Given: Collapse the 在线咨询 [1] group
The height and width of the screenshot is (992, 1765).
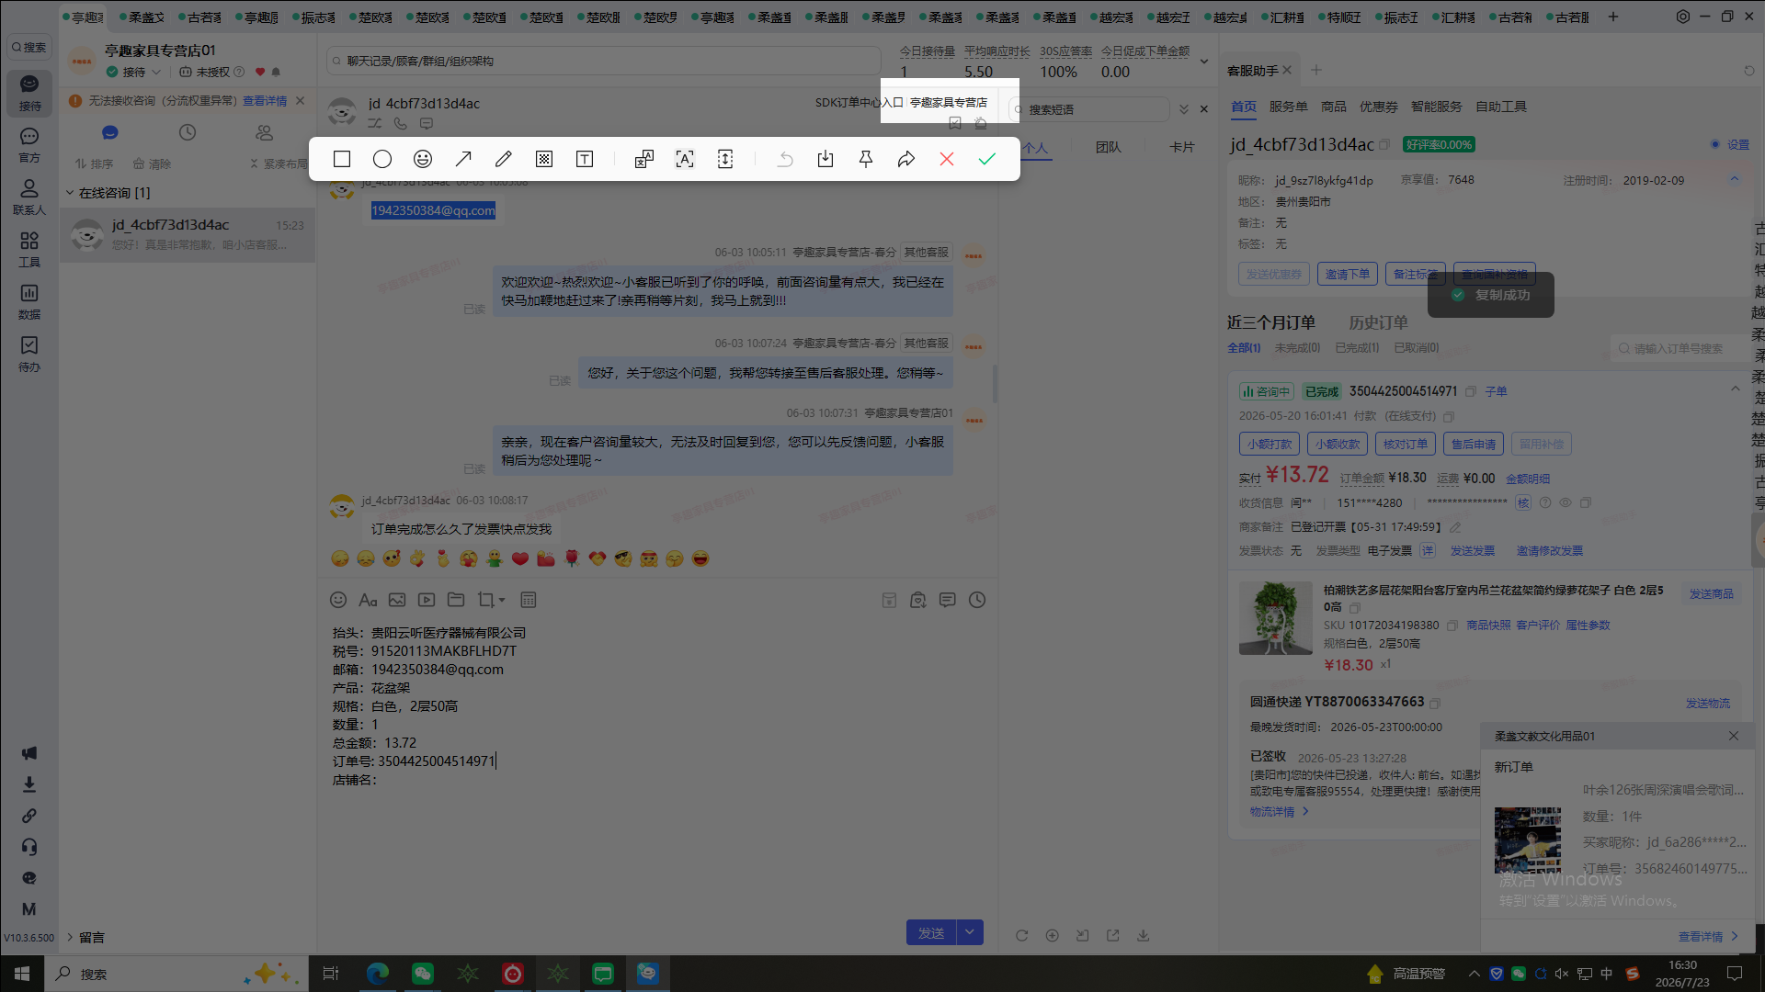Looking at the screenshot, I should 70,193.
